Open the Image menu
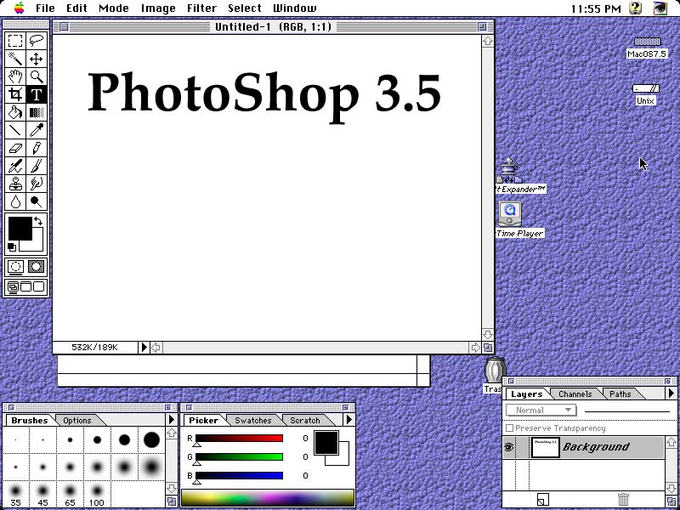This screenshot has width=680, height=510. click(x=158, y=8)
